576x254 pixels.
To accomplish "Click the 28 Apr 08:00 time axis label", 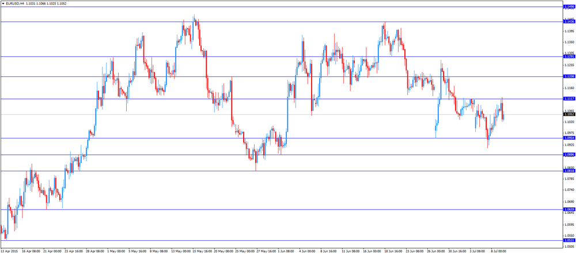I will pos(95,252).
